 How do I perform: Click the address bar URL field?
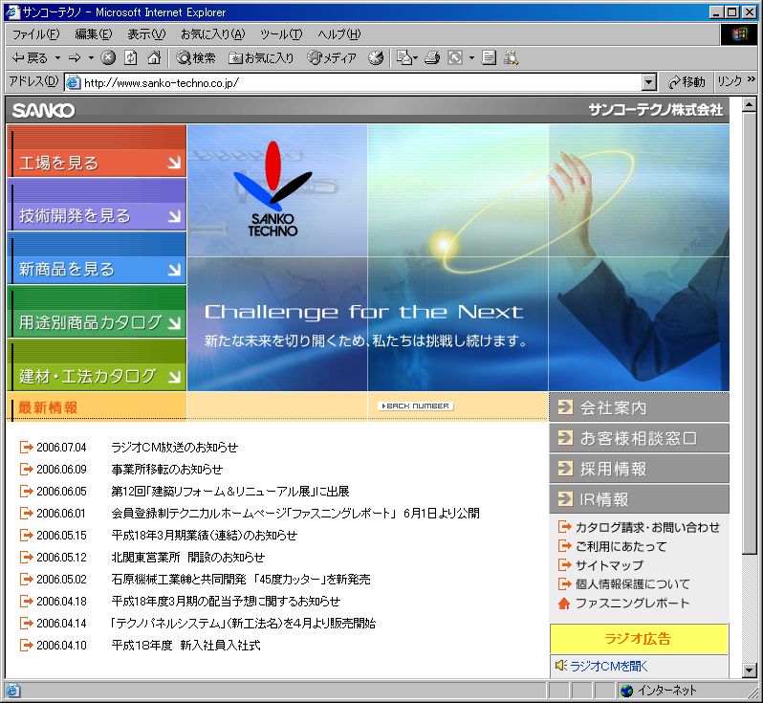(x=361, y=82)
